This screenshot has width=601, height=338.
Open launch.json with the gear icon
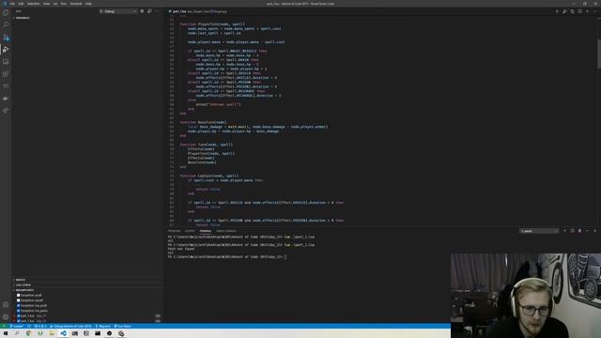142,11
